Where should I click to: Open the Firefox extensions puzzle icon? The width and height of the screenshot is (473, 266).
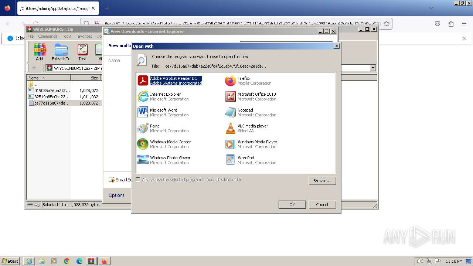[x=451, y=24]
